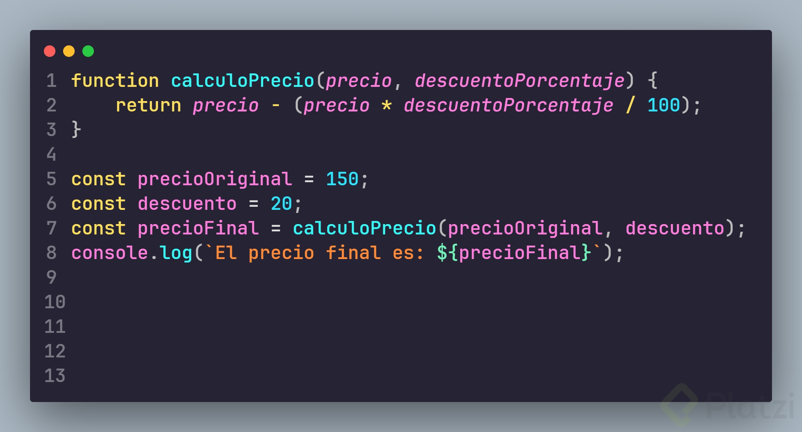Screen dimensions: 802x432
Task: Click the red close dot
Action: pos(50,51)
